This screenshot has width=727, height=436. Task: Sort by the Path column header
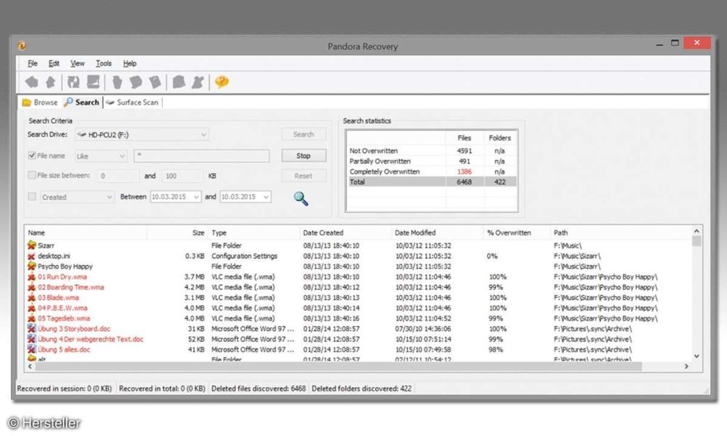[620, 233]
